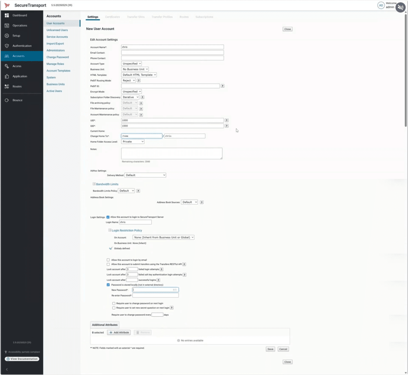
Task: Collapse the Login Restriction Policy section
Action: point(110,230)
